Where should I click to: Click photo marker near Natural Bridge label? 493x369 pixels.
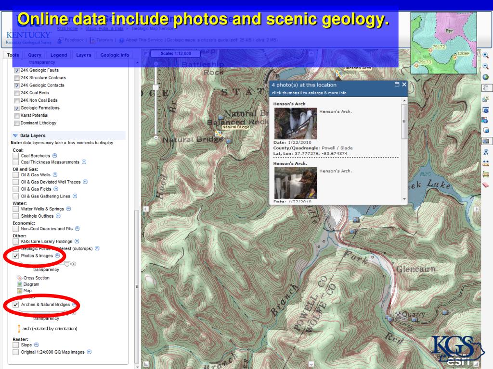tap(229, 141)
